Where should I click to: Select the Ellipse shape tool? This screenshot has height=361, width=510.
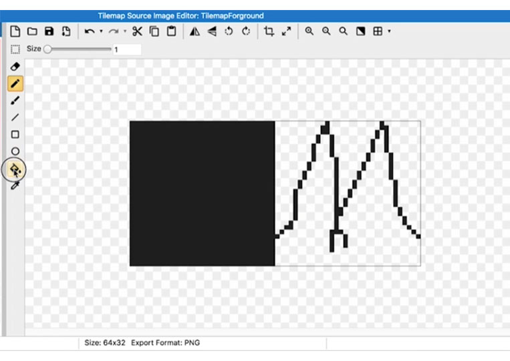(15, 151)
